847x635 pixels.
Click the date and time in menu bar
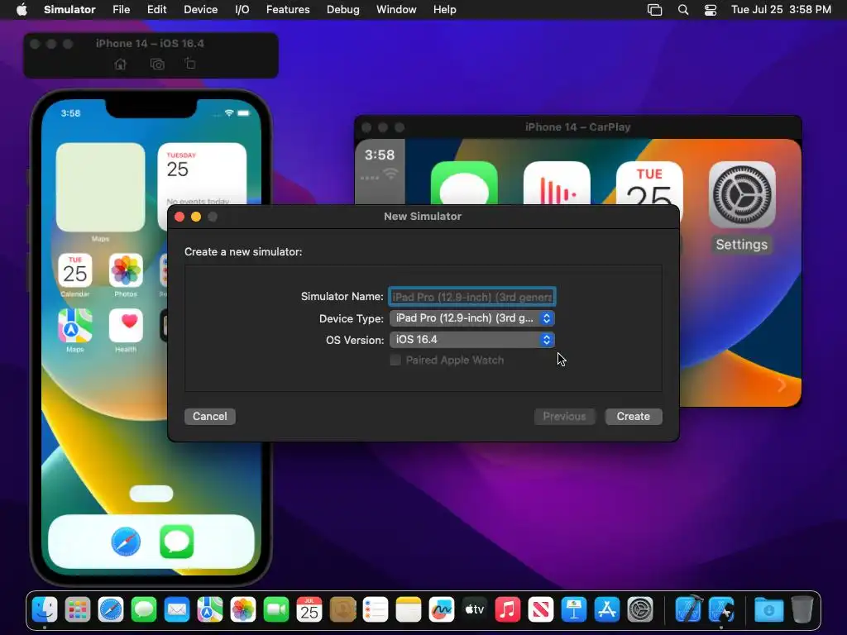coord(781,10)
